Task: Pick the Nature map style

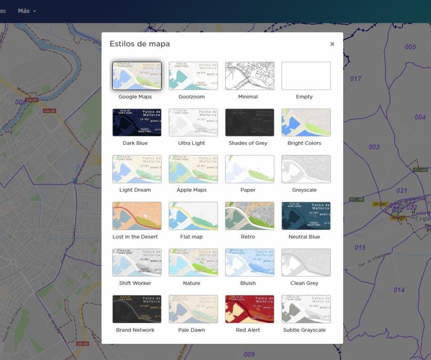Action: (193, 262)
